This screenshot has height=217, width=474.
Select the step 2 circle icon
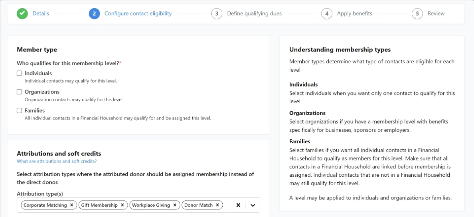[x=94, y=14]
